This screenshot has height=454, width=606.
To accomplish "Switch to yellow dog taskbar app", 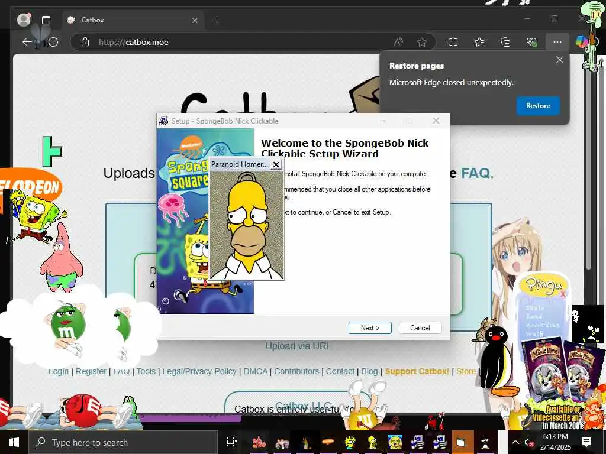I will pos(395,442).
